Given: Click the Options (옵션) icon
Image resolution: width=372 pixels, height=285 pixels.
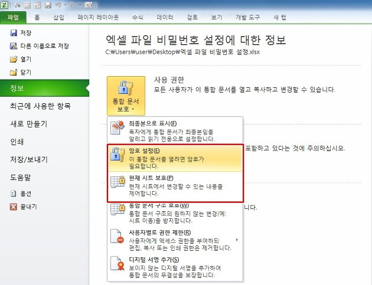Looking at the screenshot, I should pyautogui.click(x=14, y=194).
